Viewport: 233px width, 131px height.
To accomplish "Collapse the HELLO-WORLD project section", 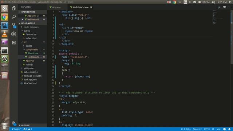I will pos(32,23).
